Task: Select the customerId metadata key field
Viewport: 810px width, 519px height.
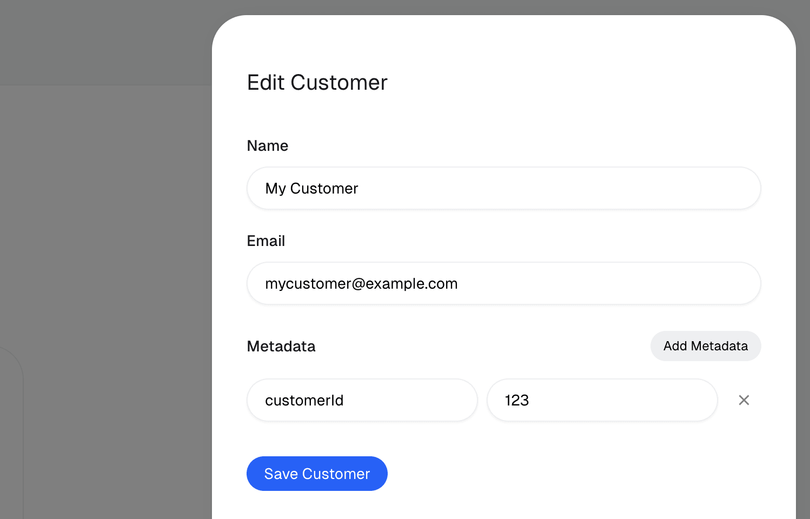Action: click(362, 400)
